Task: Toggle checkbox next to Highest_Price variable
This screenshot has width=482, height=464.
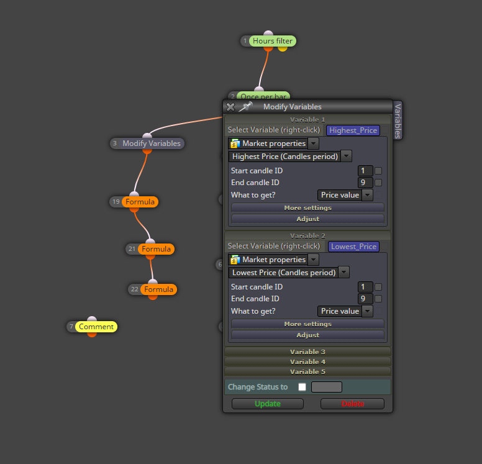Action: 385,130
